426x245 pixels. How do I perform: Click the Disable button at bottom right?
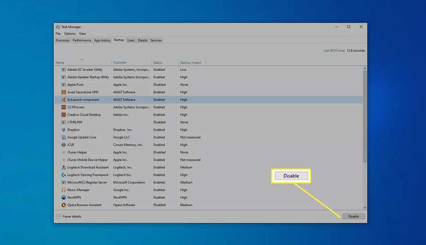353,217
